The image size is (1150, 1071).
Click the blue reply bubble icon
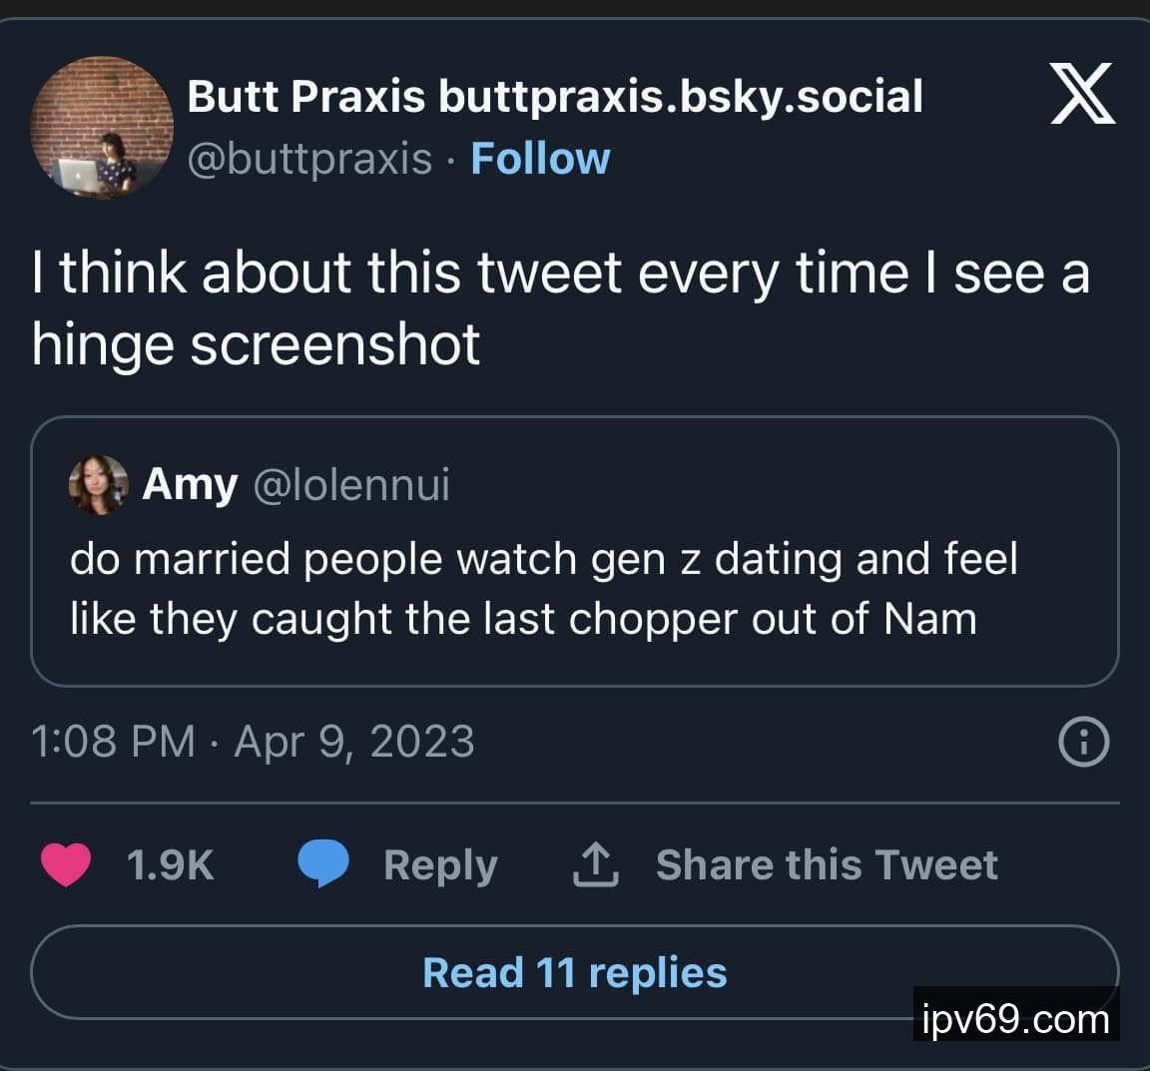(x=323, y=863)
